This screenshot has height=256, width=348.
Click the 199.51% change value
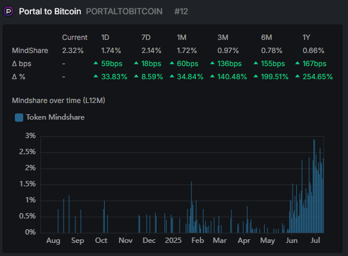pos(275,77)
